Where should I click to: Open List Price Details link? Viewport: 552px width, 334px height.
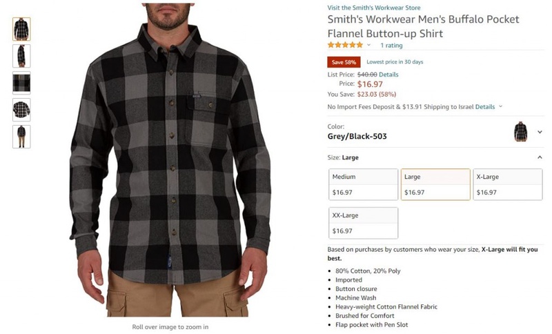388,75
